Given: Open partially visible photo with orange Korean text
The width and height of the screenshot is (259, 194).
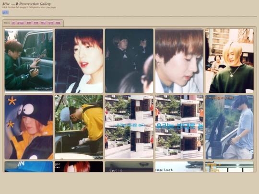Looking at the screenshot, I should pos(229,167).
